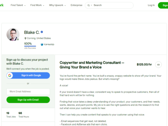Copy profile link using the link icon
Screen dimensions: 168x126
[158, 65]
